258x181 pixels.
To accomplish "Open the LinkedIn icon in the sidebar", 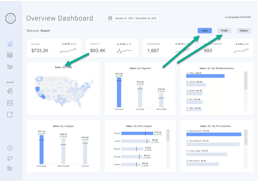I will [x=10, y=168].
